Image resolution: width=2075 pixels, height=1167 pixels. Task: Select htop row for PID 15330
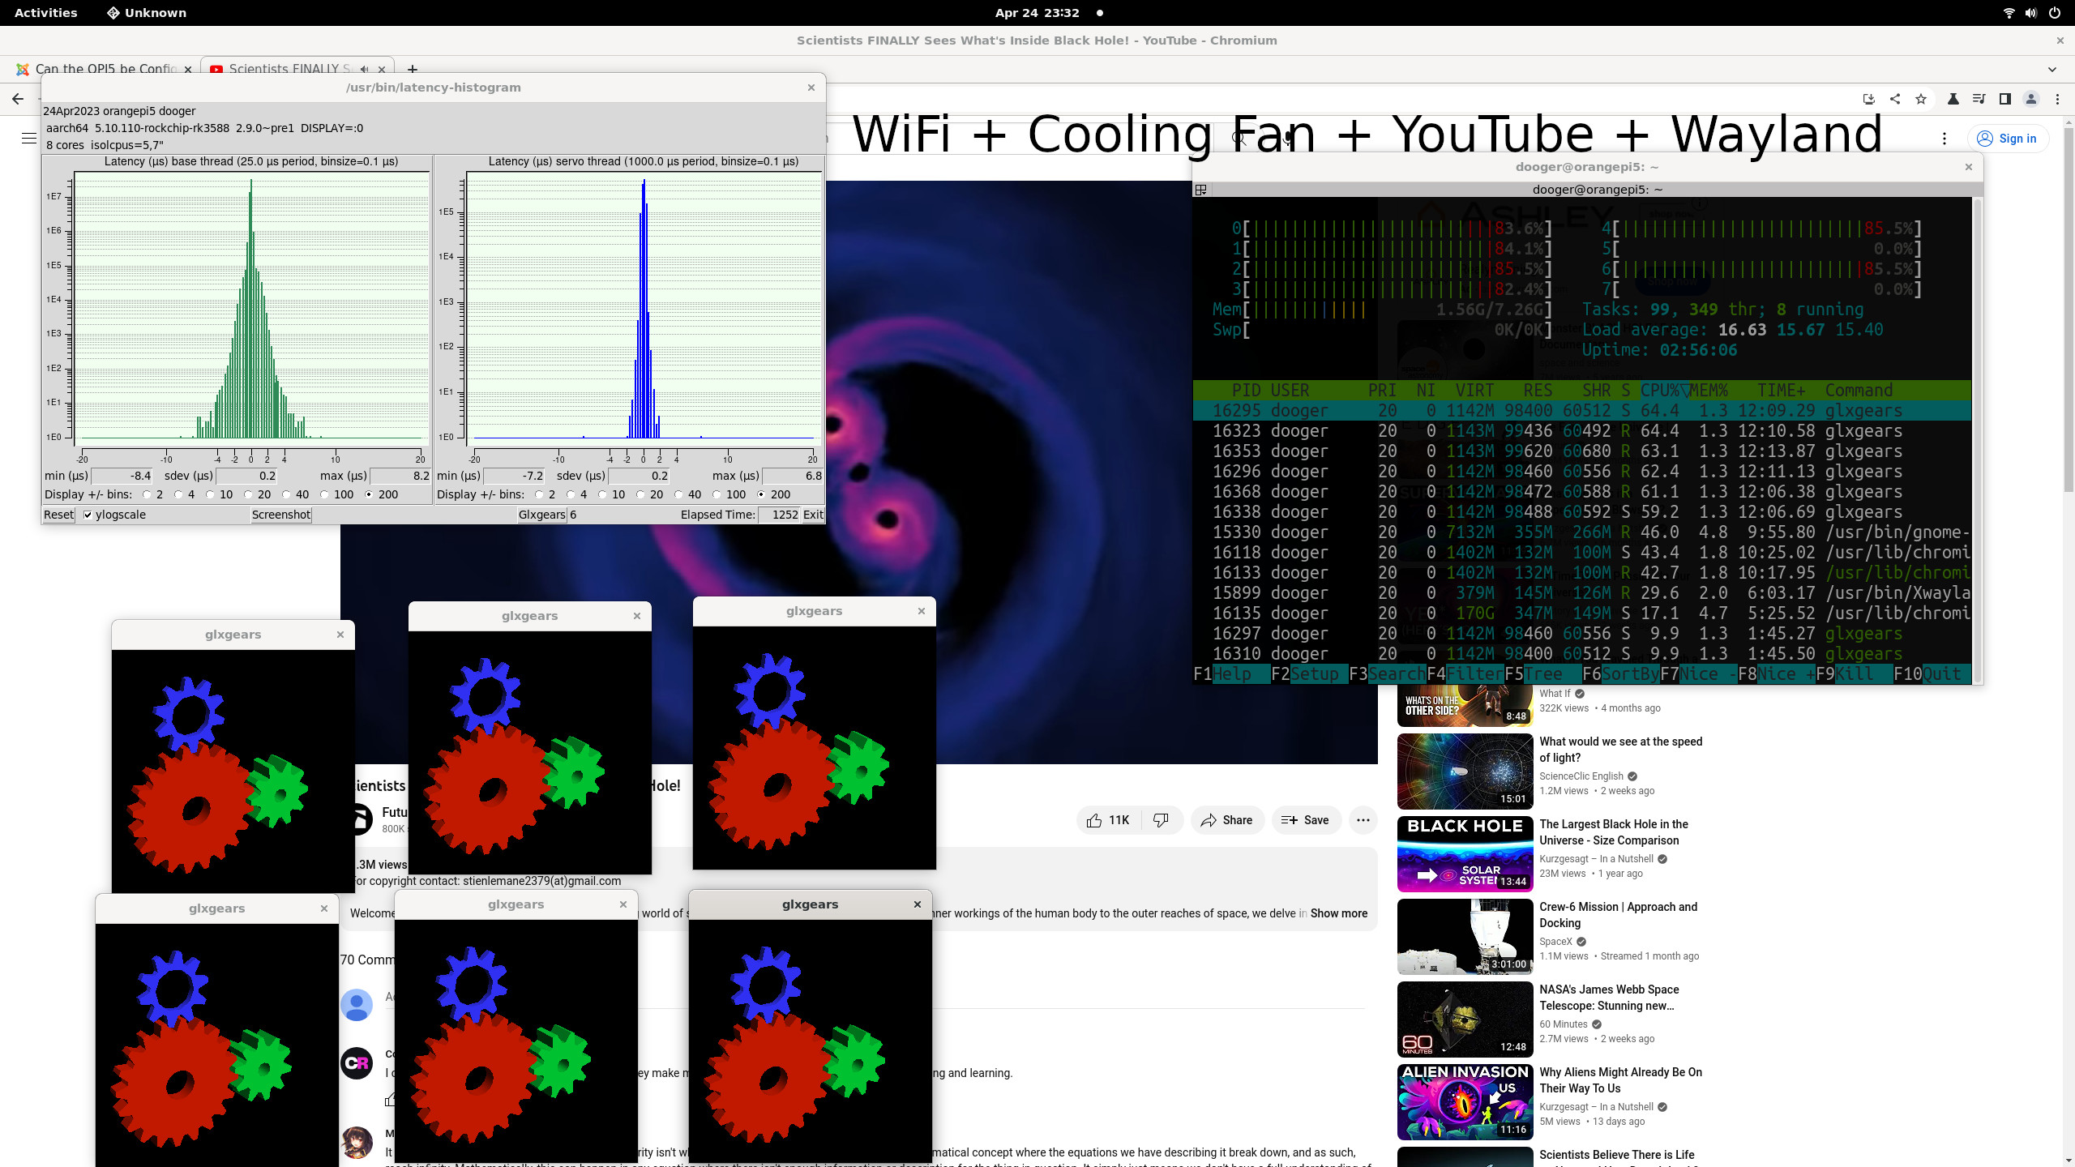pos(1581,532)
